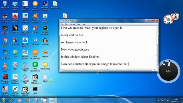Select the Blender desktop icon
Screen dimensions: 183x103
(45, 54)
